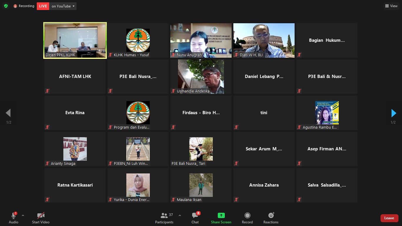This screenshot has width=402, height=226.
Task: Select the Djati W H, BLI video tile
Action: tap(264, 41)
